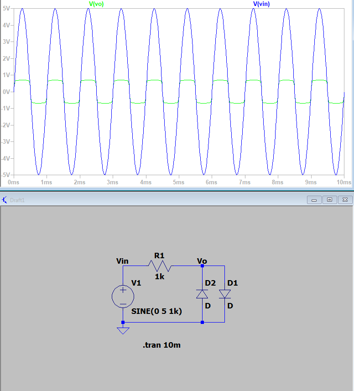Select the R1 resistor zigzag symbol

(x=159, y=266)
